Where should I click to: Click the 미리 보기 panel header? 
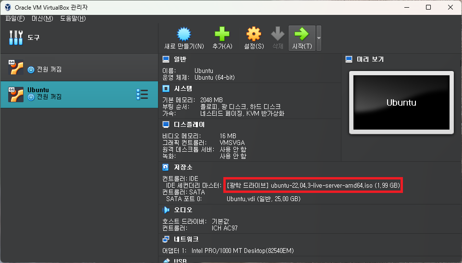coord(370,59)
